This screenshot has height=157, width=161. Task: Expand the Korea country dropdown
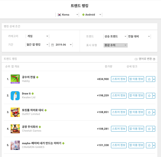67,15
